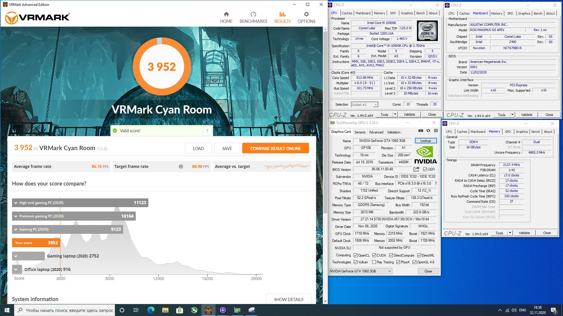The height and width of the screenshot is (316, 563).
Task: Open the notification center icon
Action: click(554, 310)
